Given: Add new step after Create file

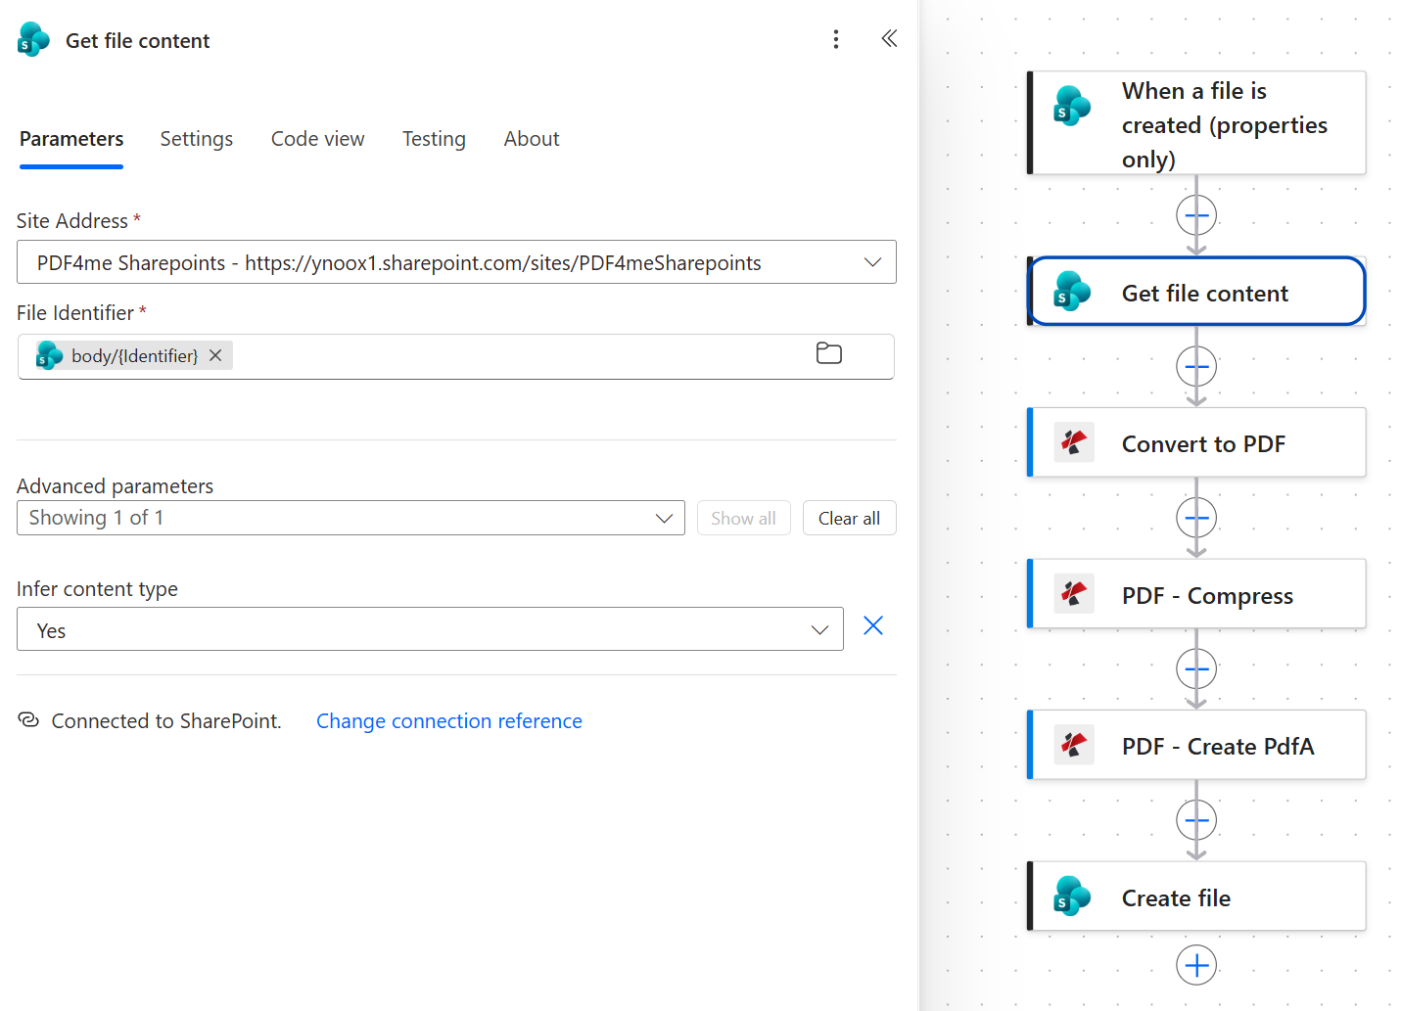Looking at the screenshot, I should (x=1196, y=966).
